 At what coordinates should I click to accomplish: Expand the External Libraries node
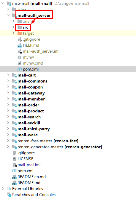click(3, 189)
